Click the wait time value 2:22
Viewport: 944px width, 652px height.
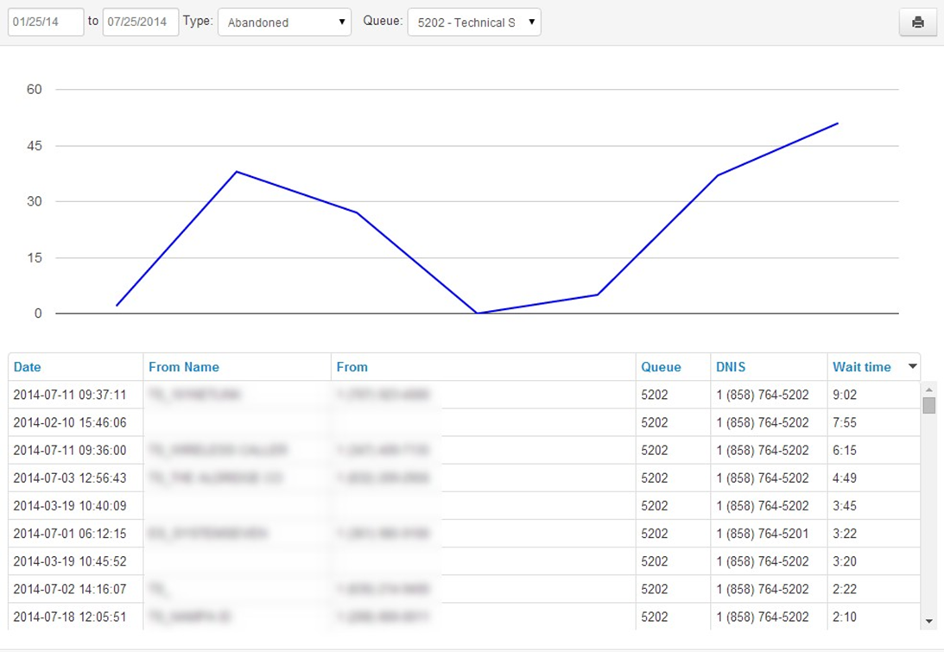coord(844,589)
